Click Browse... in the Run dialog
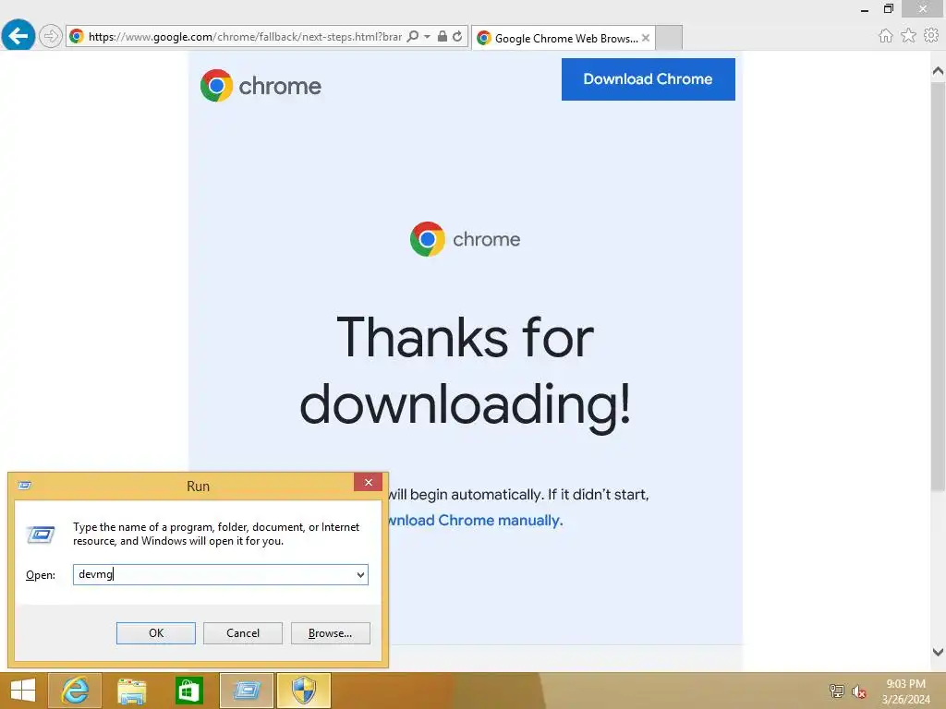 [330, 633]
